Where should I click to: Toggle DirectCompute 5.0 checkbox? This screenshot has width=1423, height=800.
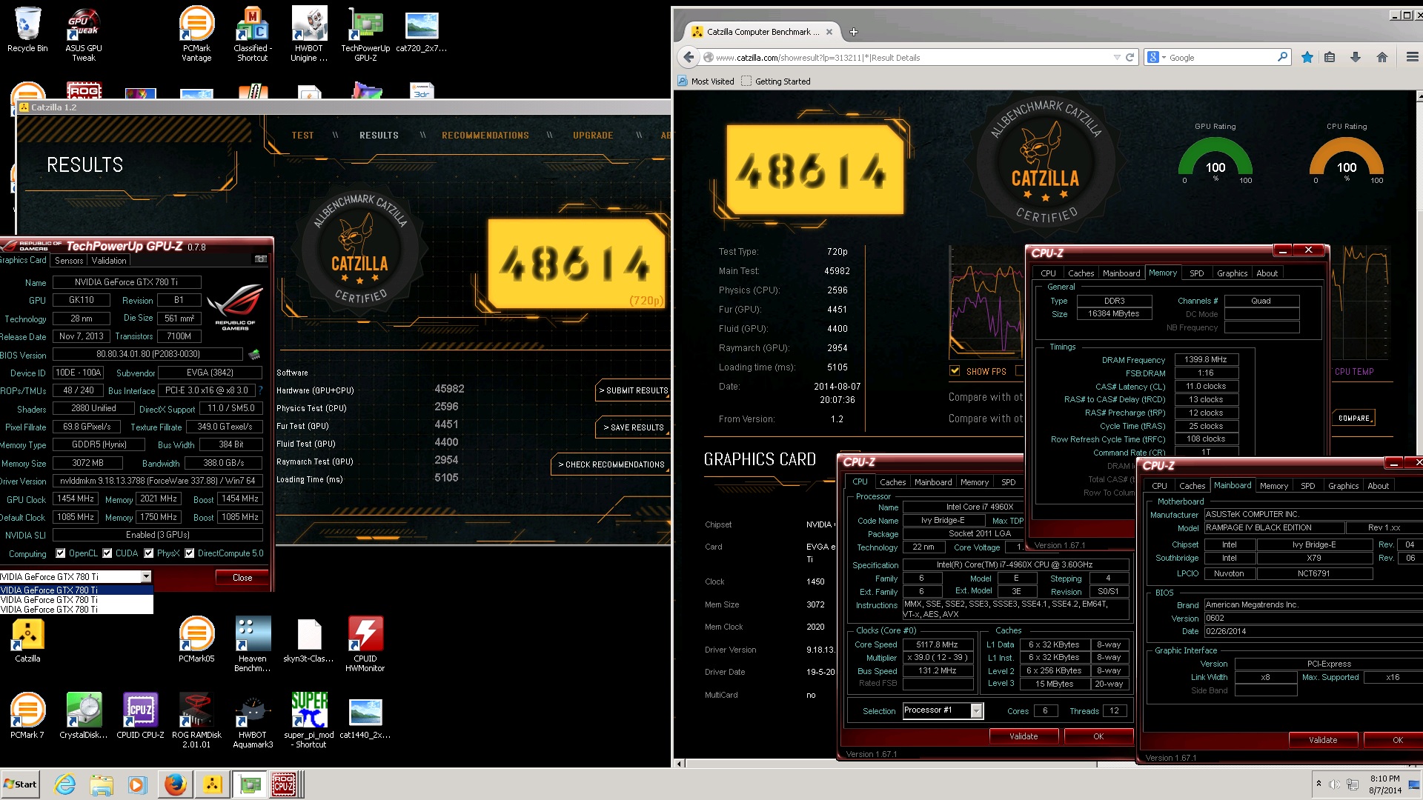[190, 553]
